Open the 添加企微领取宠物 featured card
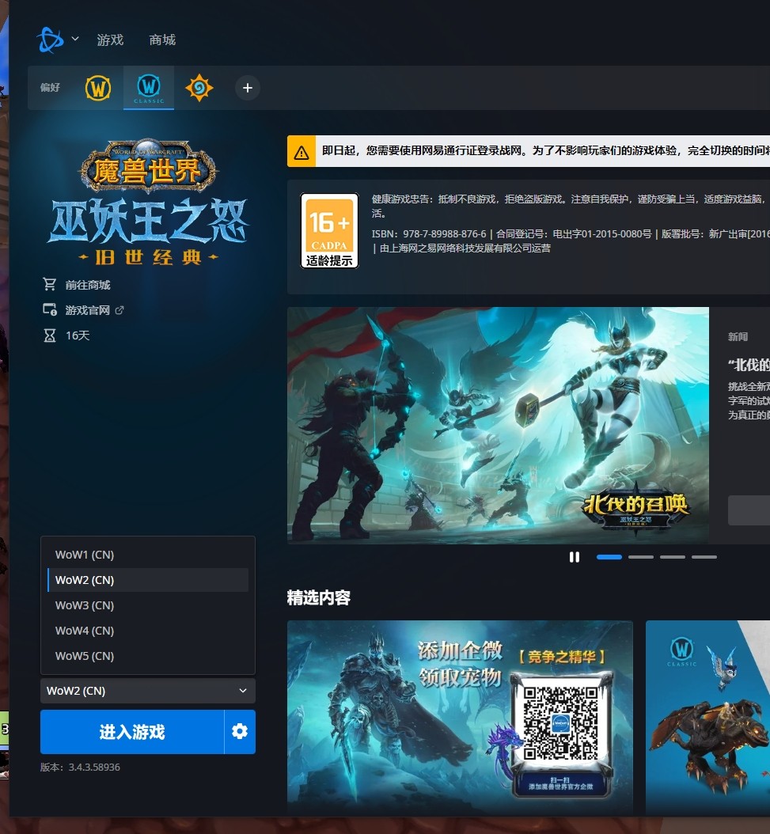The width and height of the screenshot is (770, 834). 461,717
